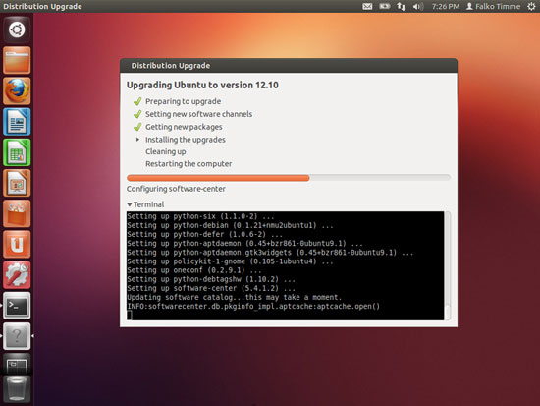Screen dimensions: 540x406
Task: Open the Trash icon in the launcher
Action: click(x=17, y=390)
